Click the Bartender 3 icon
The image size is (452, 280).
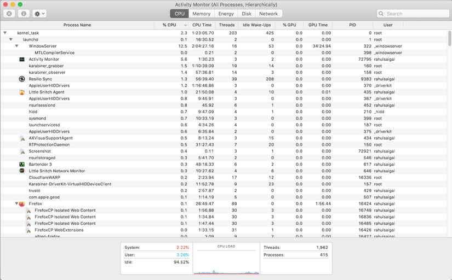pos(22,164)
